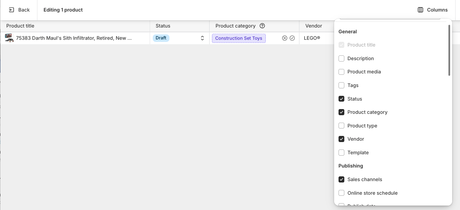Click the General section heading

(348, 32)
